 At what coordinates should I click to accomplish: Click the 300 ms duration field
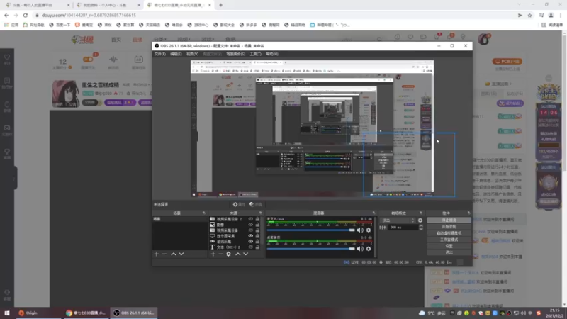point(403,228)
